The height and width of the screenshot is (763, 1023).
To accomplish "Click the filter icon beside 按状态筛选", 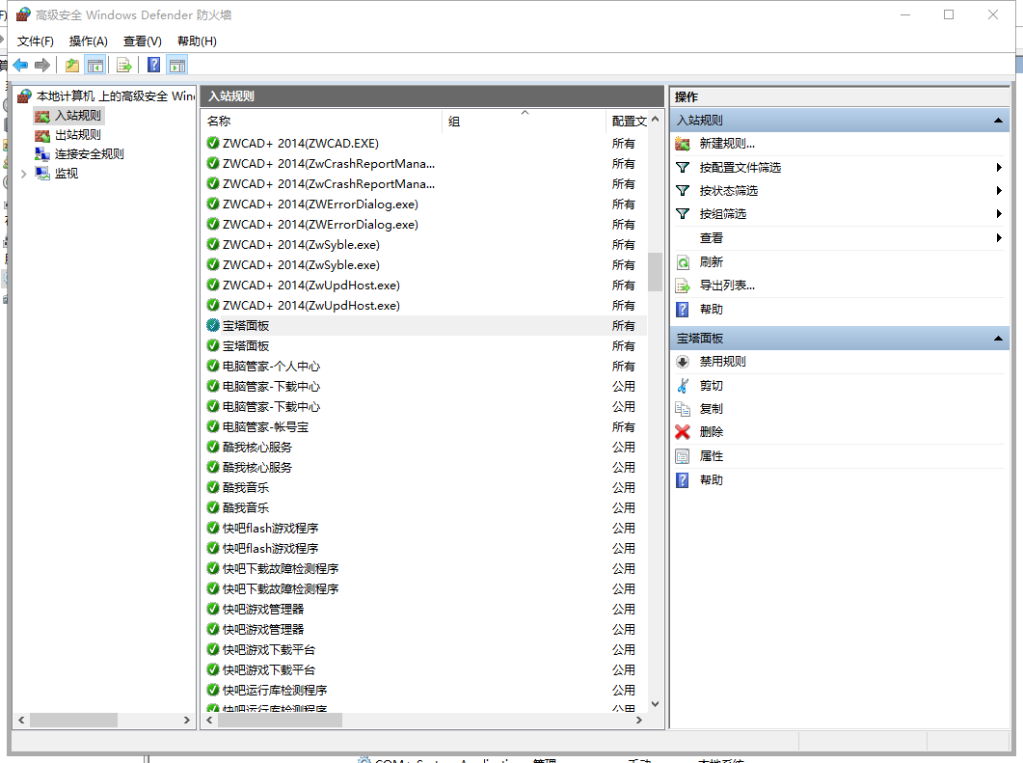I will click(683, 191).
